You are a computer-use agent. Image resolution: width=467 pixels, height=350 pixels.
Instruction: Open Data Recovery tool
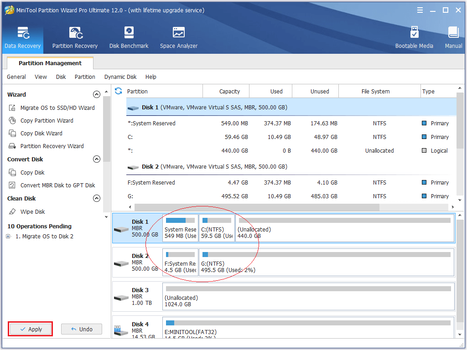point(23,37)
